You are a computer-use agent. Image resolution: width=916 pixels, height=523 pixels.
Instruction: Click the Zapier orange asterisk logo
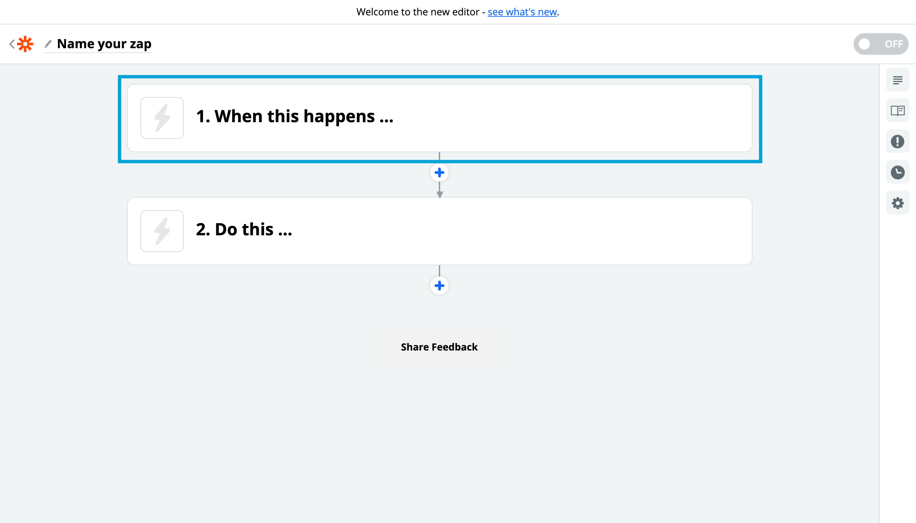25,44
